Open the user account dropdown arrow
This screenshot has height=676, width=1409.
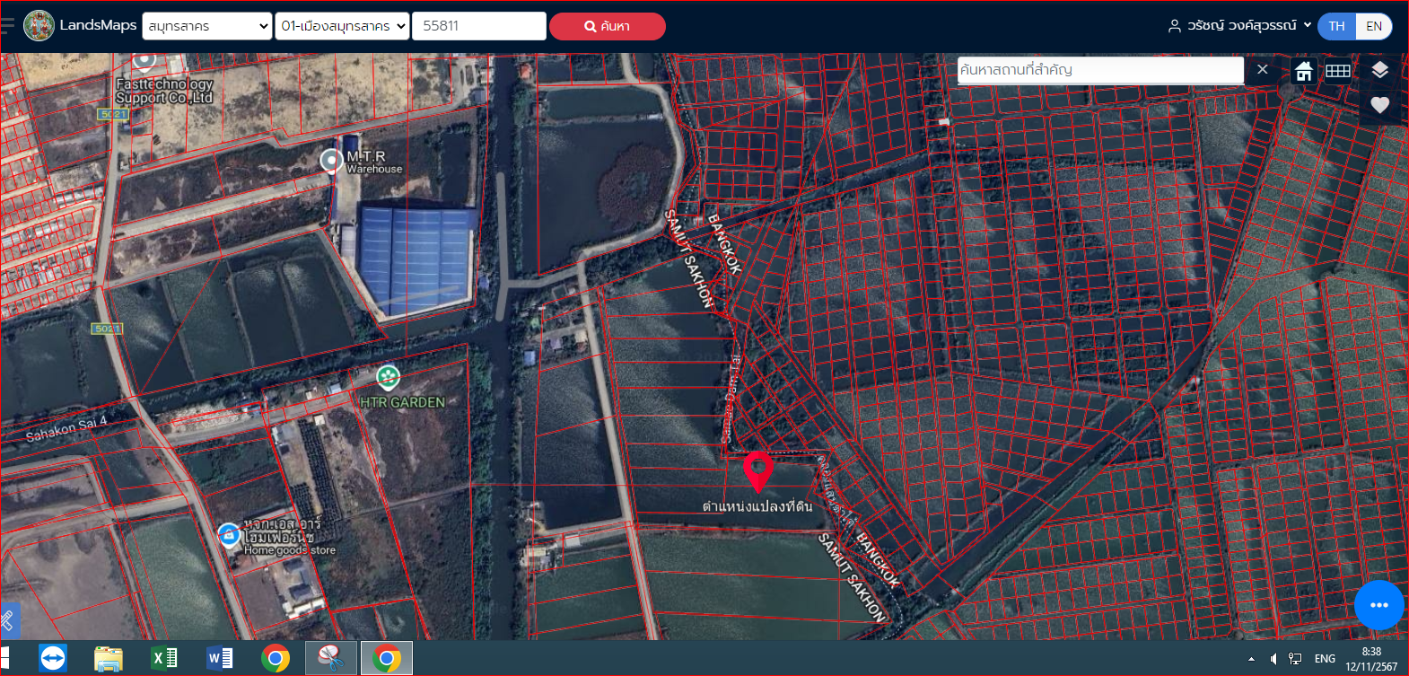[x=1308, y=25]
